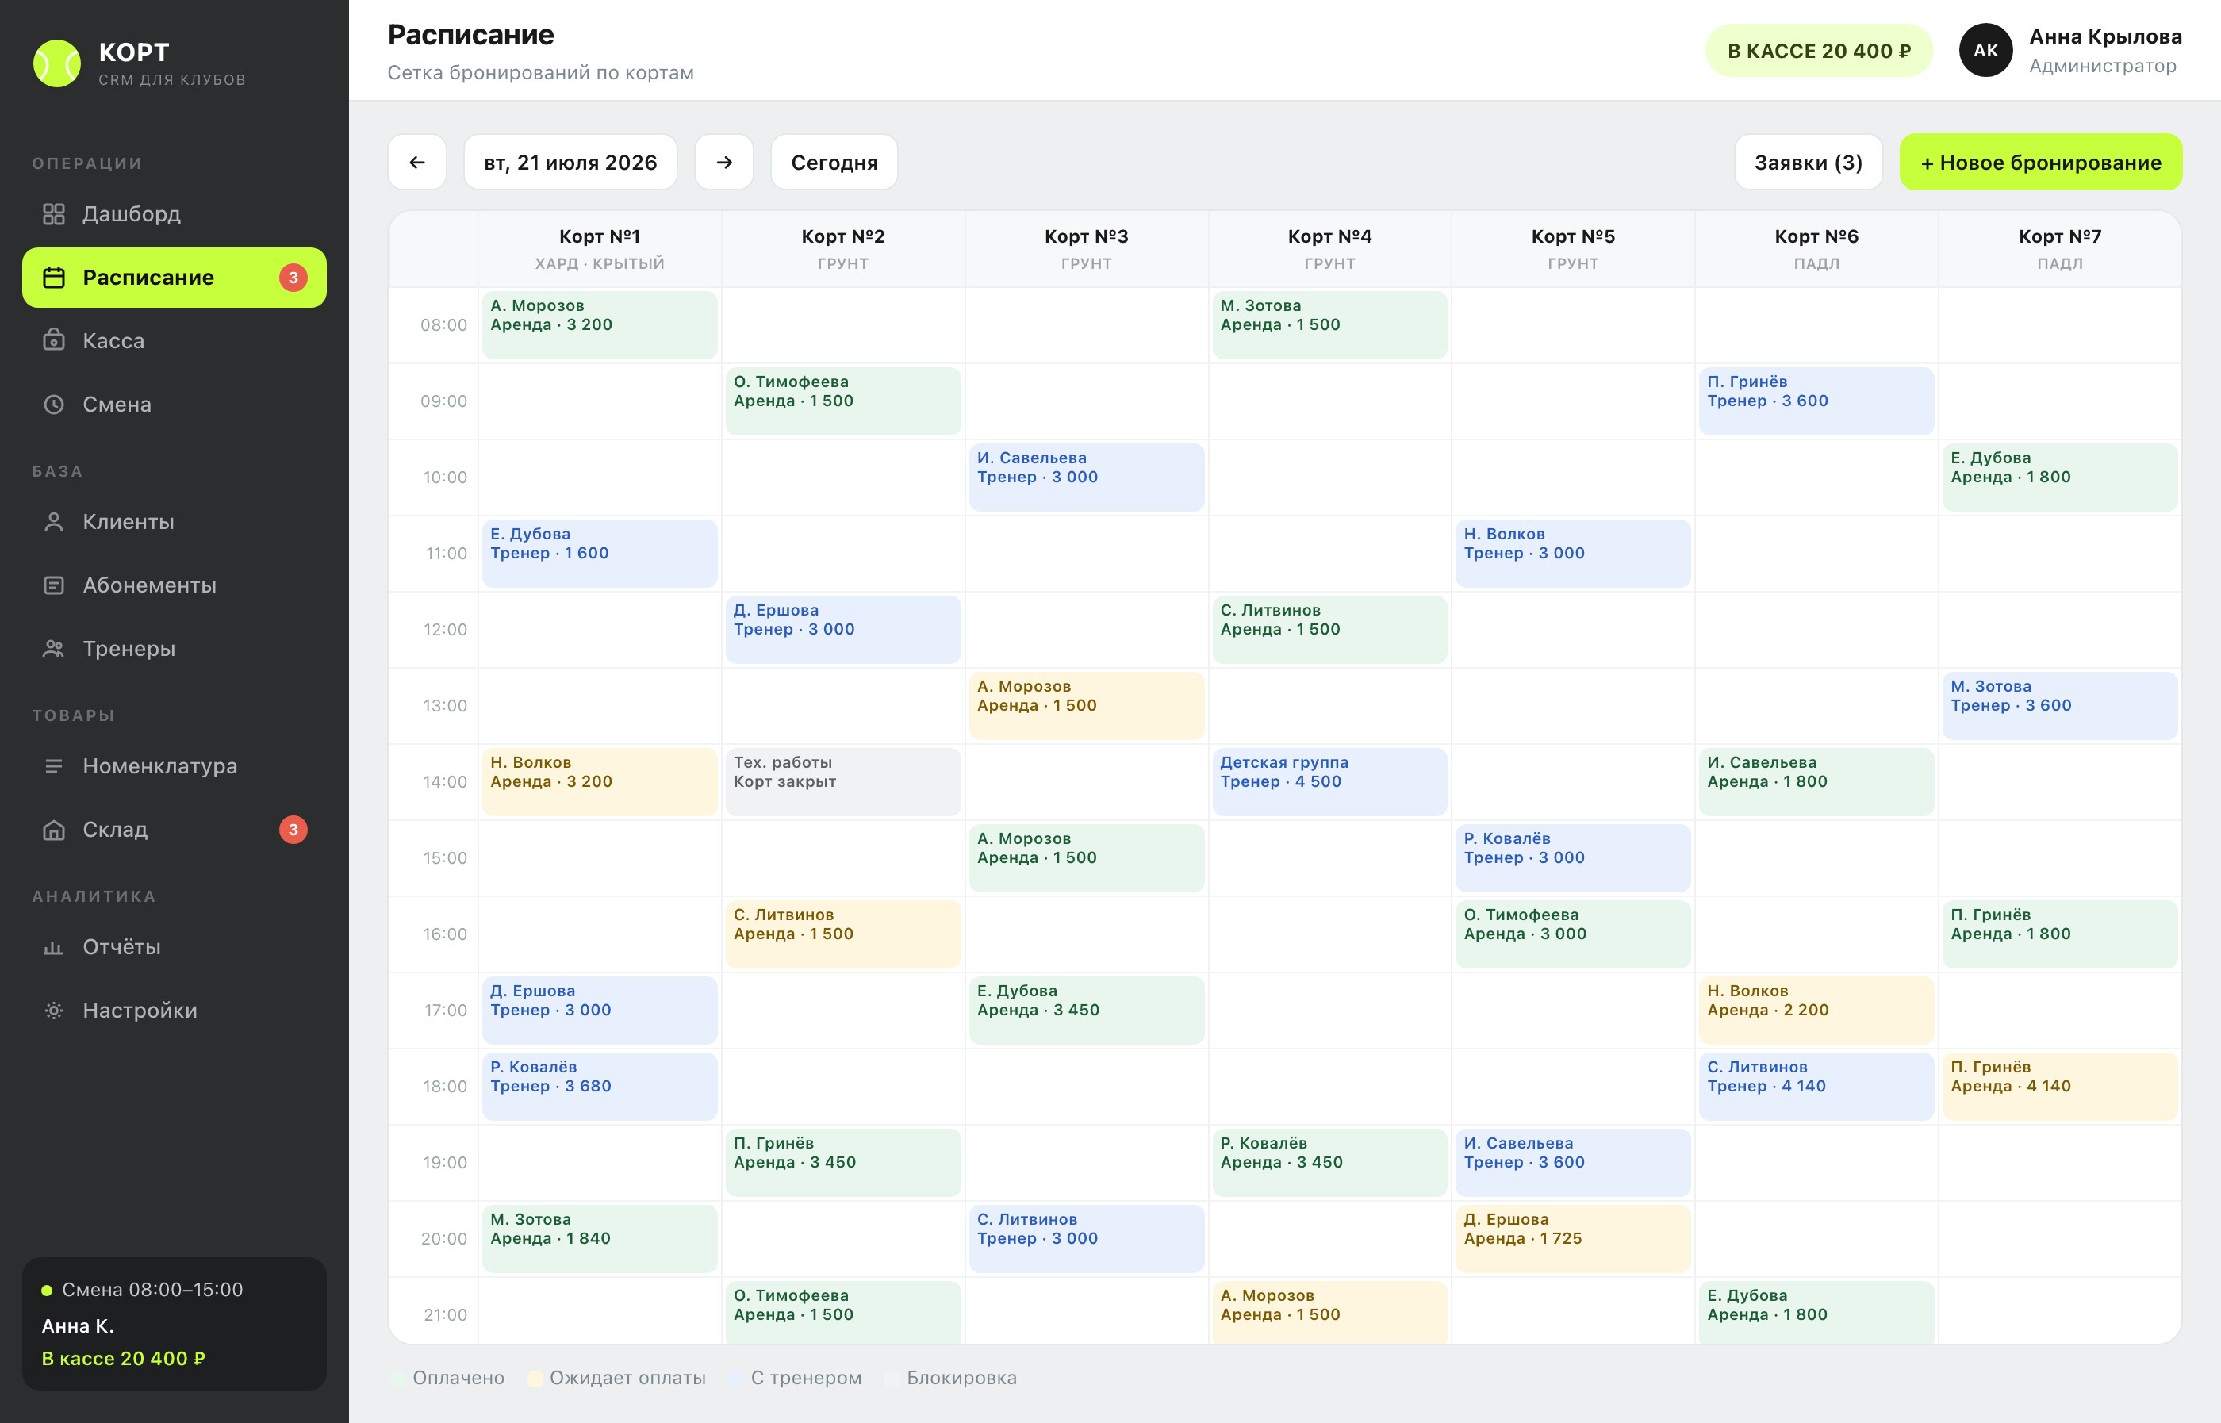The height and width of the screenshot is (1423, 2221).
Task: Click the Блокировка legend label
Action: tap(961, 1379)
